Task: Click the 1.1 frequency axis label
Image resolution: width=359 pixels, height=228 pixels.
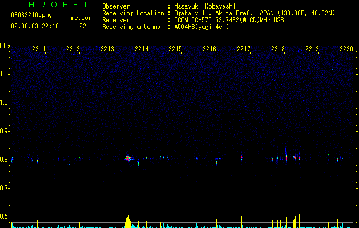Action: tap(5, 74)
